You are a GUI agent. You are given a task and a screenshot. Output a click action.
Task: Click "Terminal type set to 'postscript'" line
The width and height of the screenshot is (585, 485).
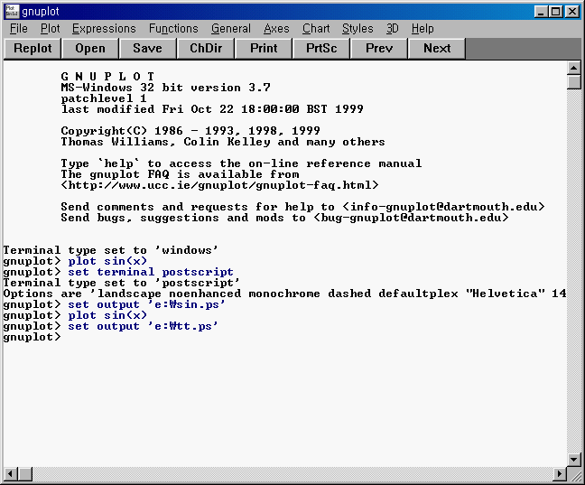coord(121,283)
